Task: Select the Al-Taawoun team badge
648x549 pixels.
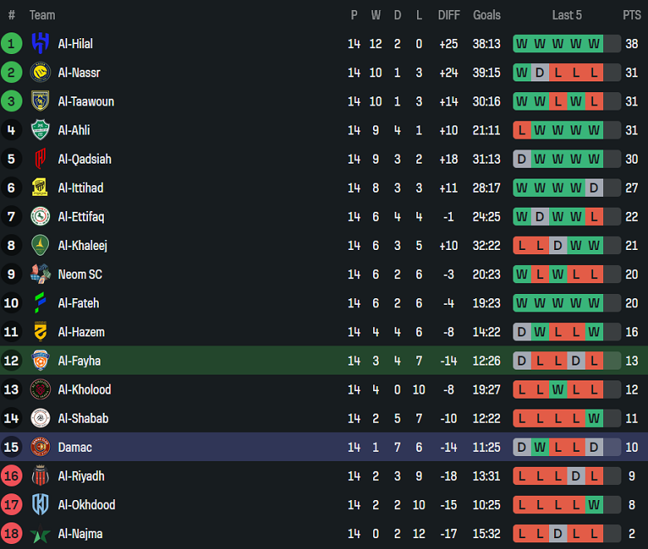Action: (40, 101)
